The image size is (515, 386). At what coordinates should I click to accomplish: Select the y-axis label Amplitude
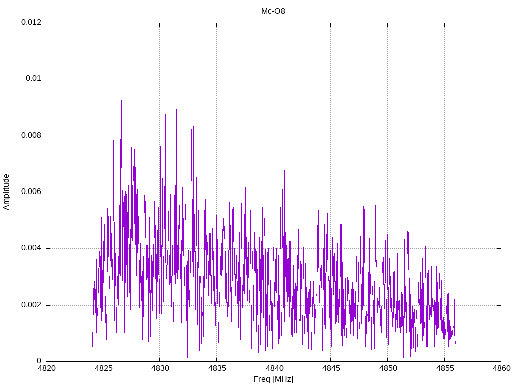point(6,192)
